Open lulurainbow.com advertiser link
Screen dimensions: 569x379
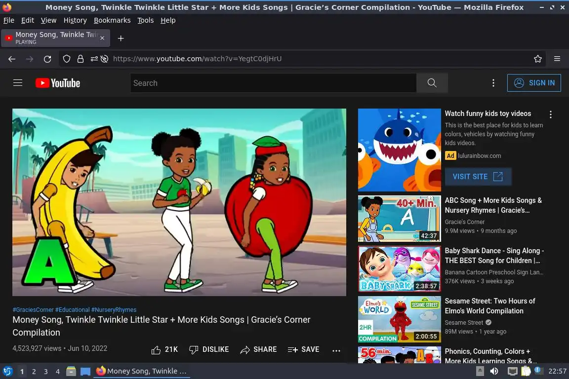click(x=480, y=155)
